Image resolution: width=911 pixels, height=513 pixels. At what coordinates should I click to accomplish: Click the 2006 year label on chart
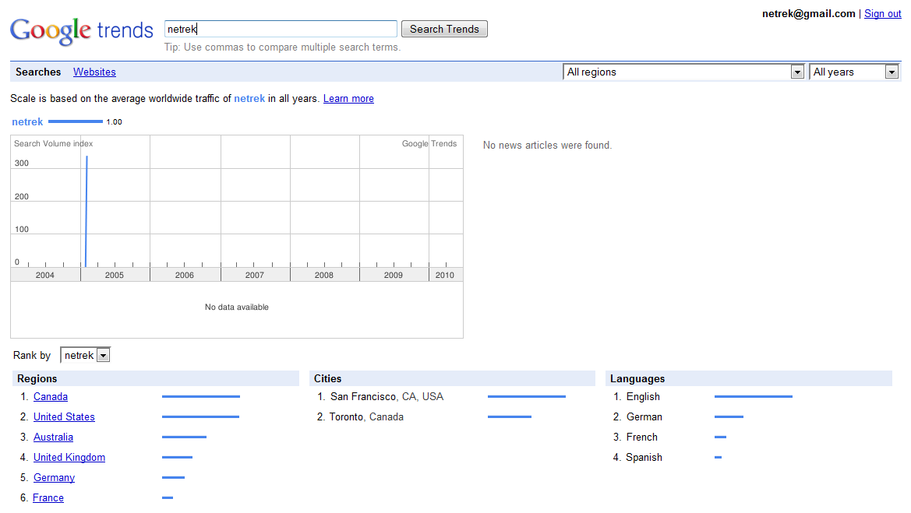click(x=185, y=275)
